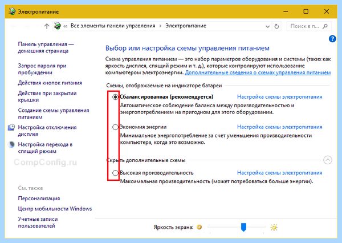This screenshot has height=243, width=342.
Task: Click the refresh icon in address bar
Action: (x=276, y=26)
